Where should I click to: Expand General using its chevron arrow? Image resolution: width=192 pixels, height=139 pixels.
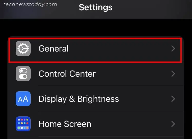click(173, 48)
